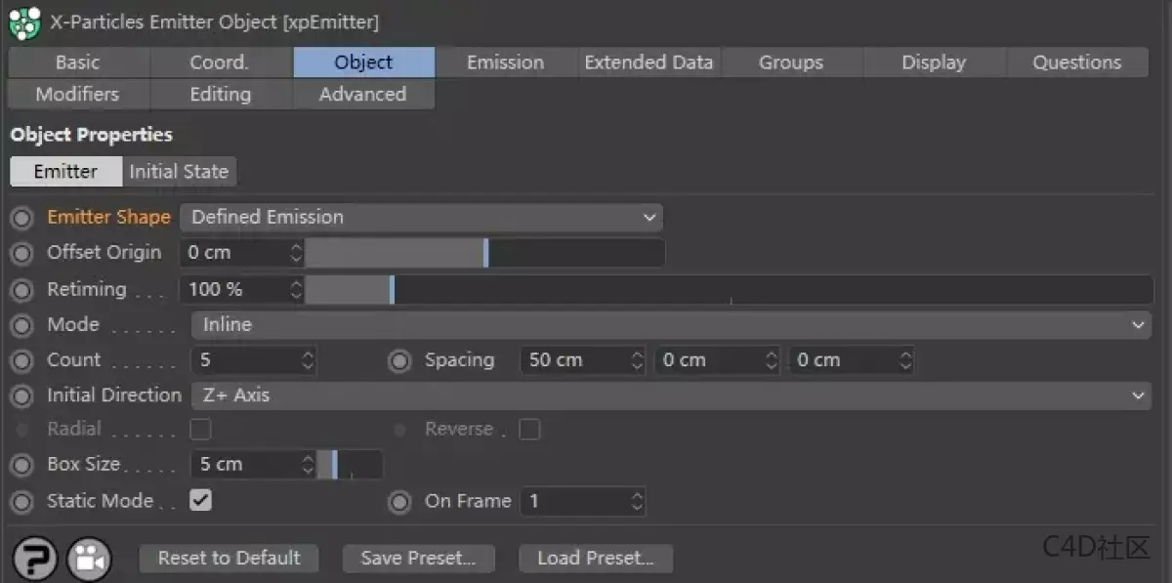The width and height of the screenshot is (1172, 583).
Task: Click the animation dot beside Emitter Shape
Action: 21,217
